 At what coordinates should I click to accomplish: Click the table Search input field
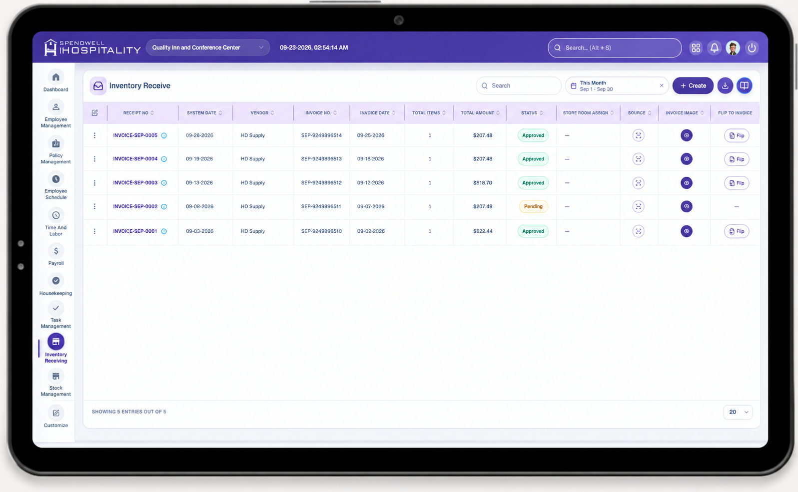tap(518, 85)
